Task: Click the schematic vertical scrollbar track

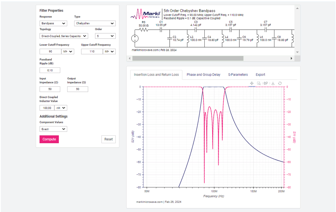Action: tap(297, 30)
